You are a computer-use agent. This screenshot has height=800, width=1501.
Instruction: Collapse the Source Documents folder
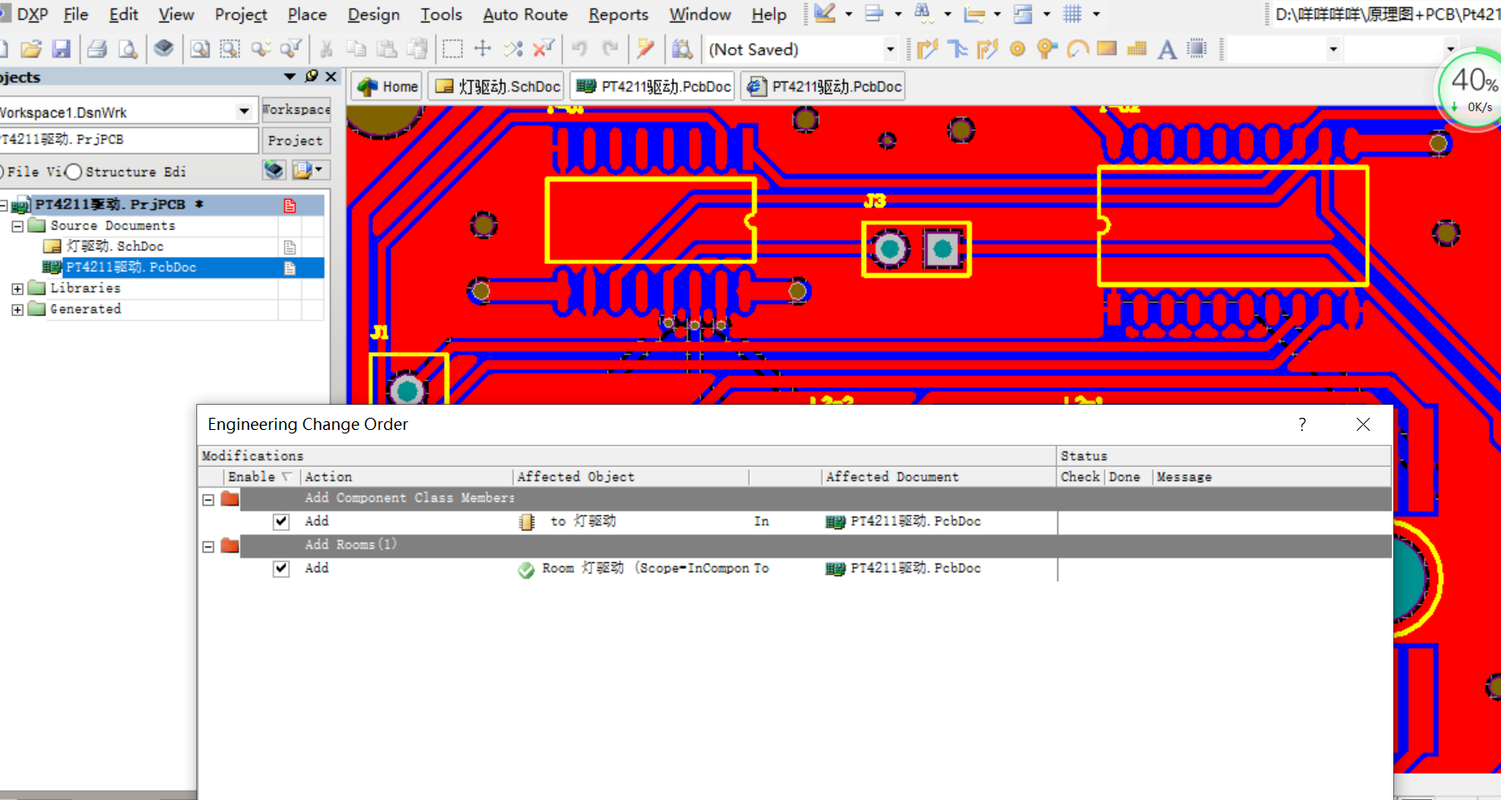click(17, 226)
